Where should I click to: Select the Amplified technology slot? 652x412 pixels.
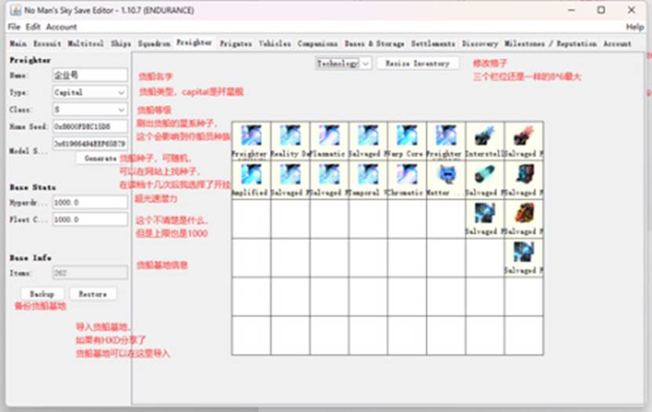(251, 180)
